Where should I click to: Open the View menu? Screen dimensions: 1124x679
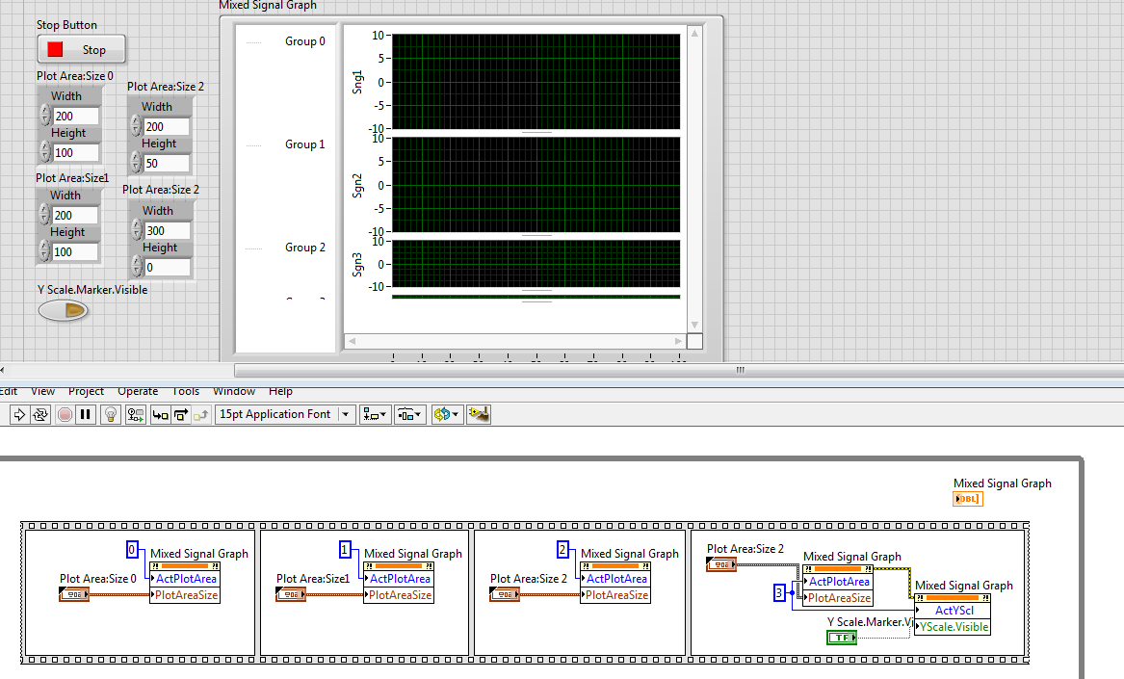(x=43, y=391)
